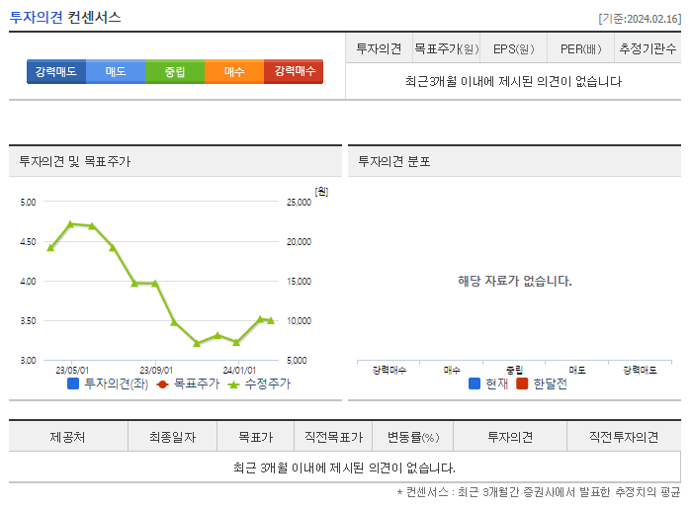Click the 강력매도 distribution axis label

[x=640, y=370]
